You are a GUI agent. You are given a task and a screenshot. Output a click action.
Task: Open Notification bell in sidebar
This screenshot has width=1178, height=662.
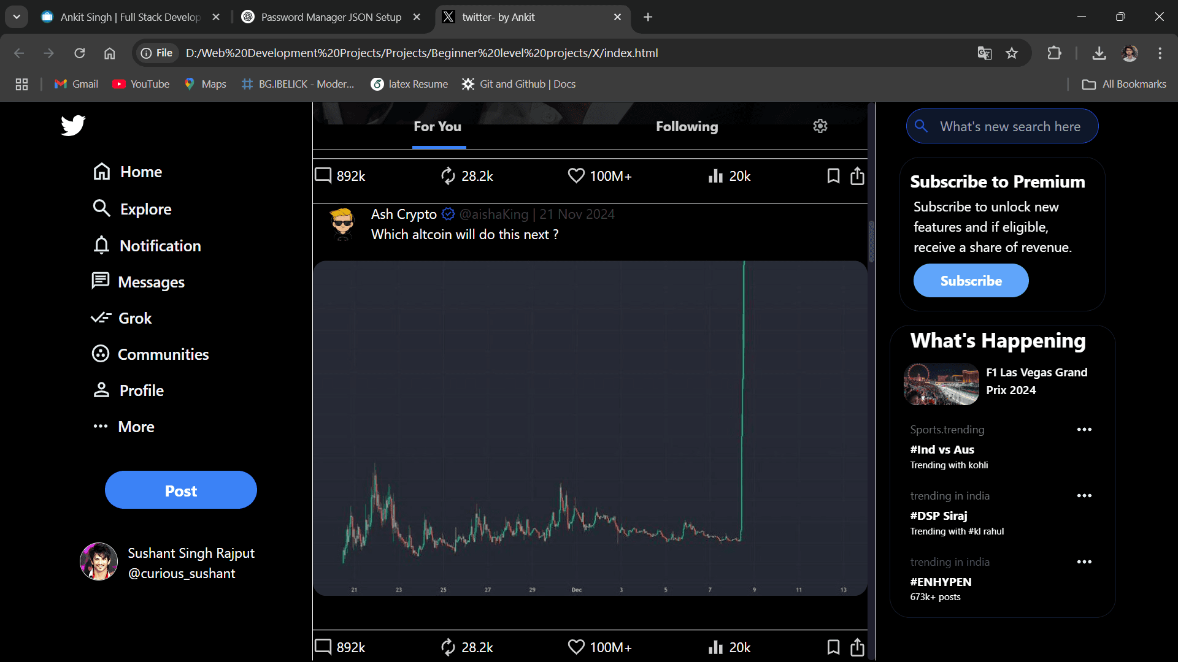(147, 246)
